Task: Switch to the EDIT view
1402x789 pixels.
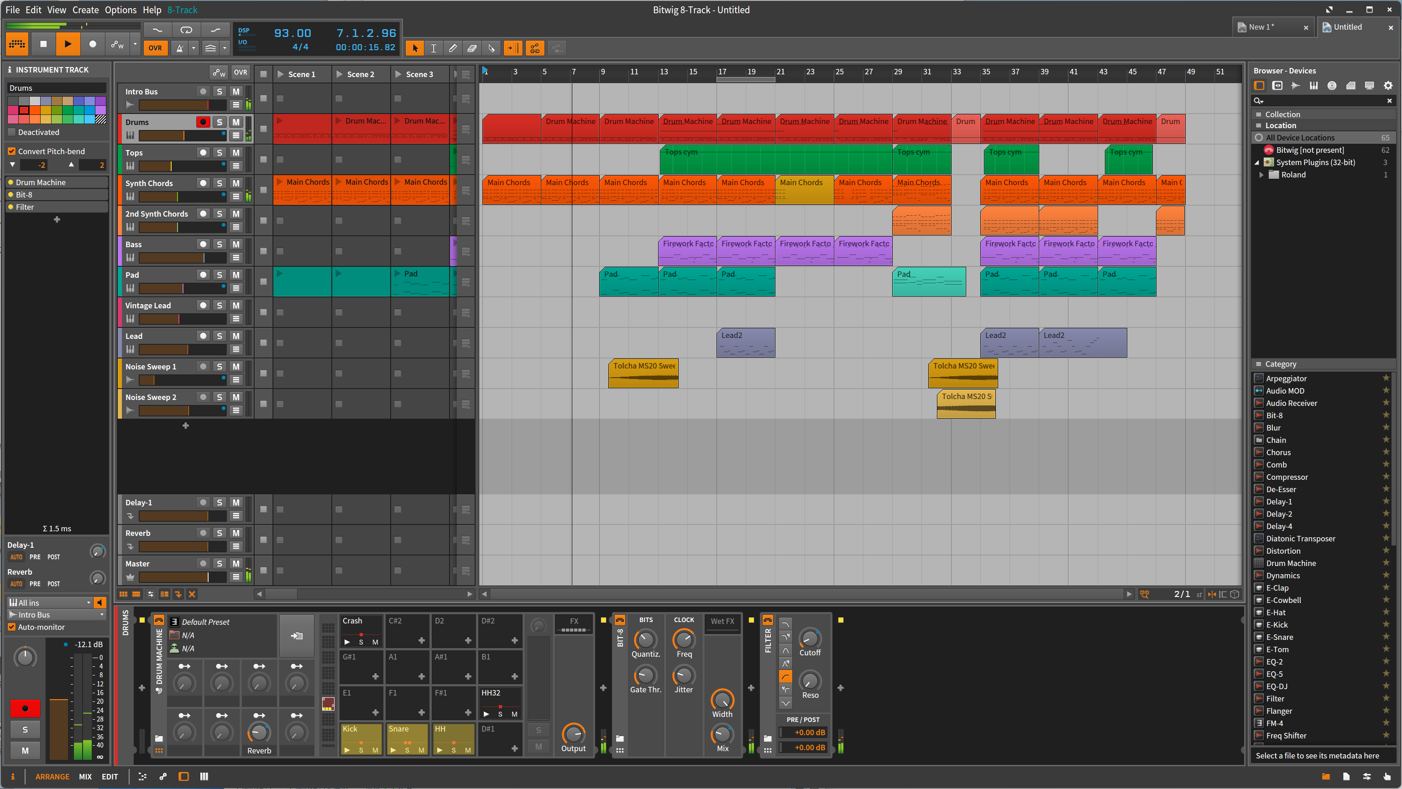Action: tap(110, 777)
